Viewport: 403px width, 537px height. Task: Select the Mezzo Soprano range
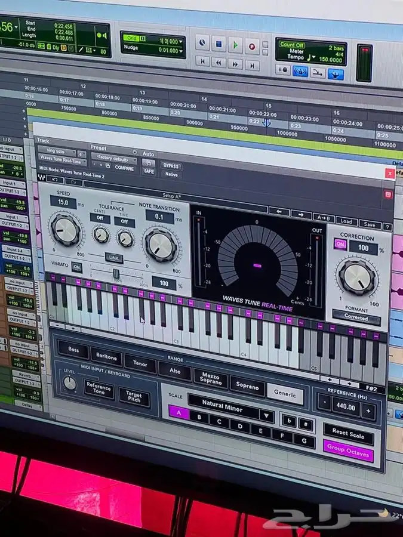pyautogui.click(x=210, y=378)
